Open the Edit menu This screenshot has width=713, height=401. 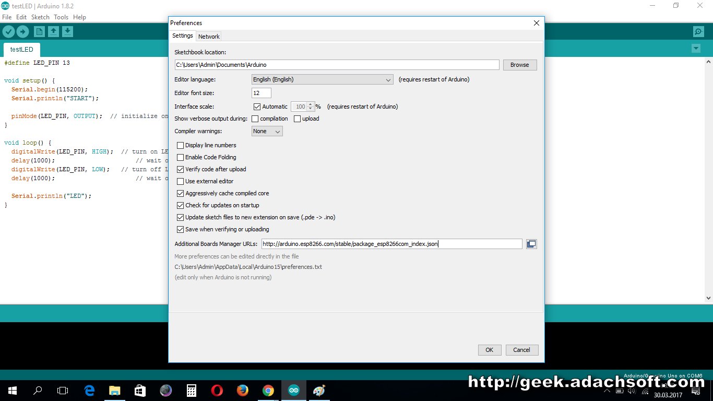click(21, 17)
